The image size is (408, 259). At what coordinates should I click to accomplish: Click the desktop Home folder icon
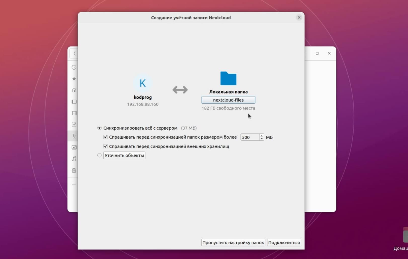pyautogui.click(x=405, y=235)
